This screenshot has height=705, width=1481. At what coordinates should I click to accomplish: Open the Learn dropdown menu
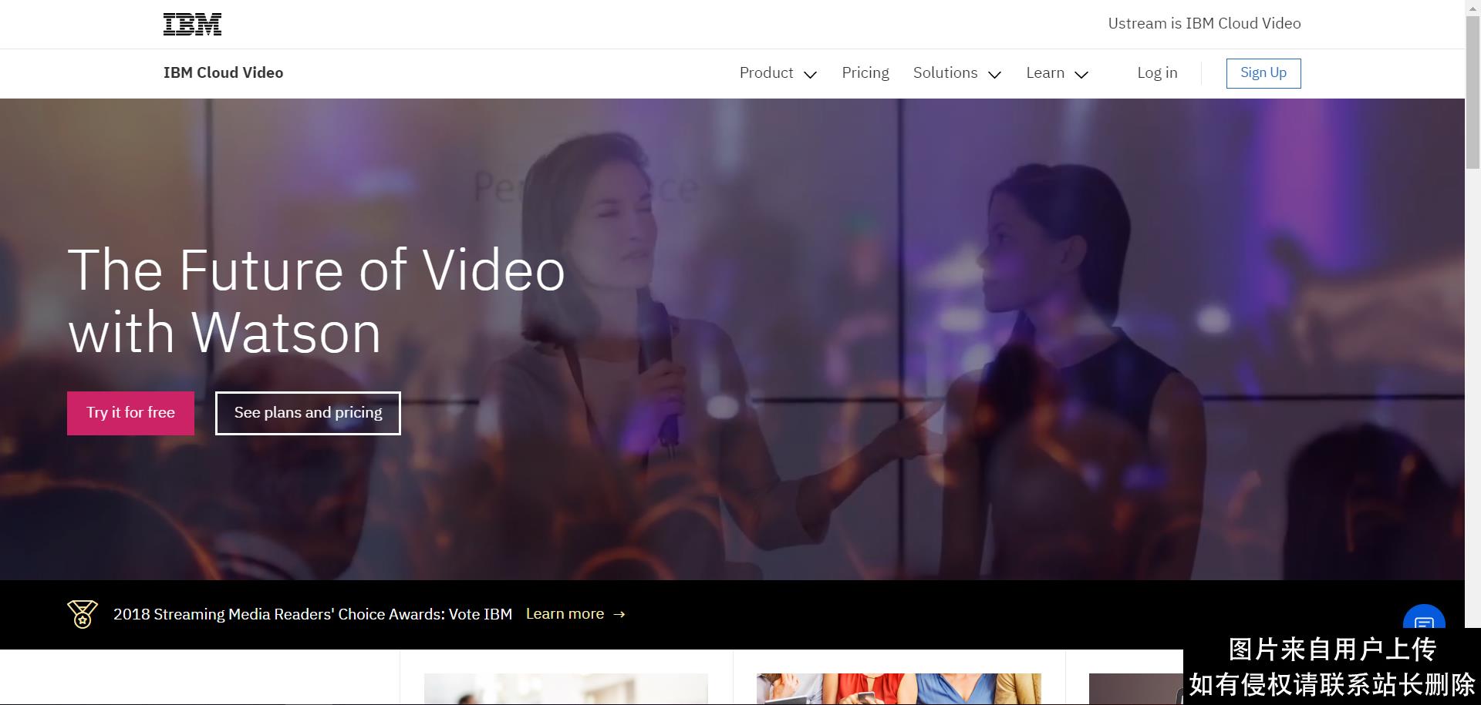(x=1057, y=73)
